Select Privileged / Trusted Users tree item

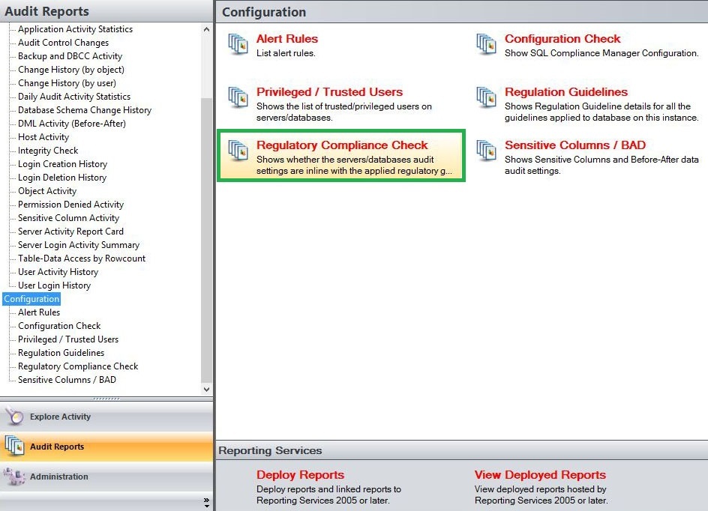coord(68,339)
